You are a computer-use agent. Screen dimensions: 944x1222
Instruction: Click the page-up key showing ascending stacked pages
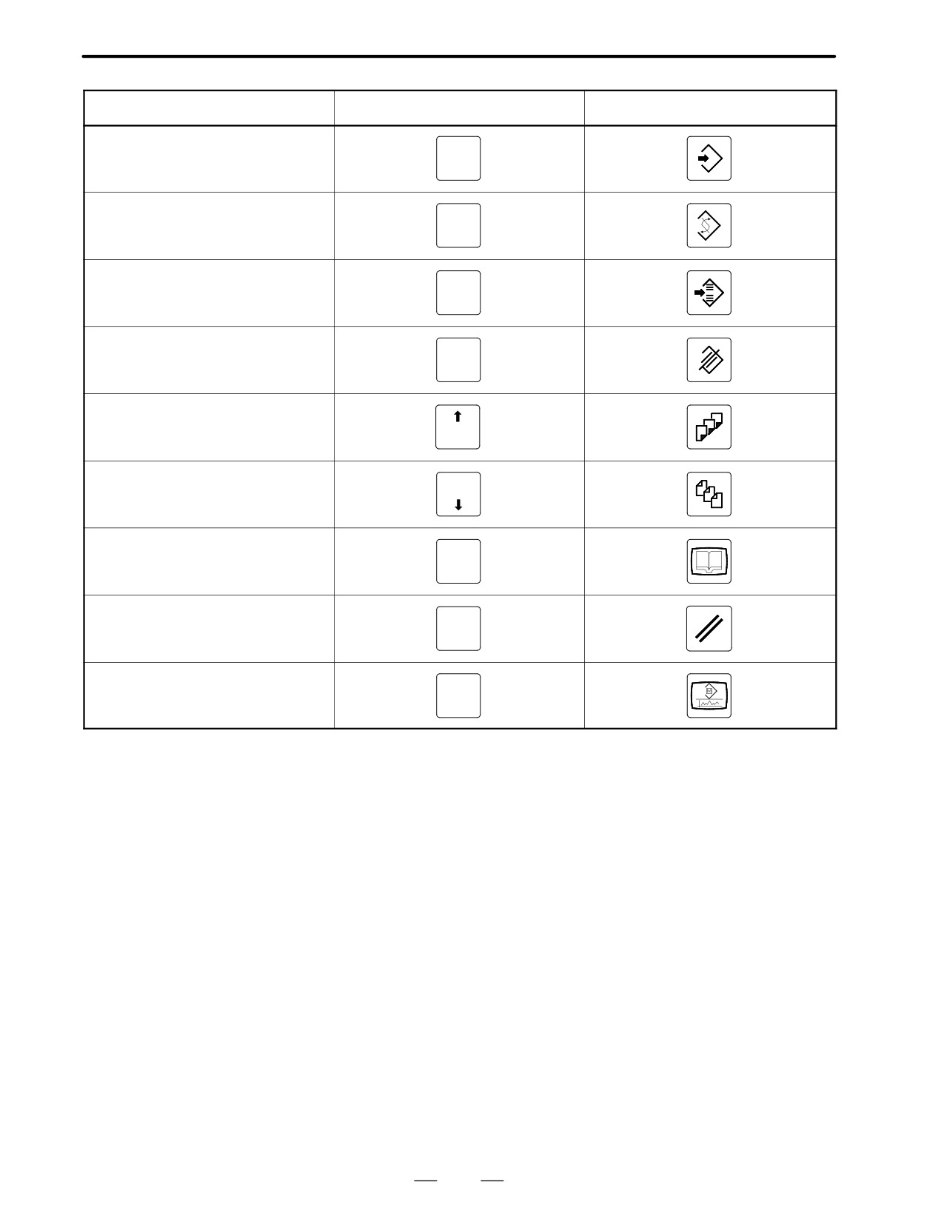click(x=709, y=427)
